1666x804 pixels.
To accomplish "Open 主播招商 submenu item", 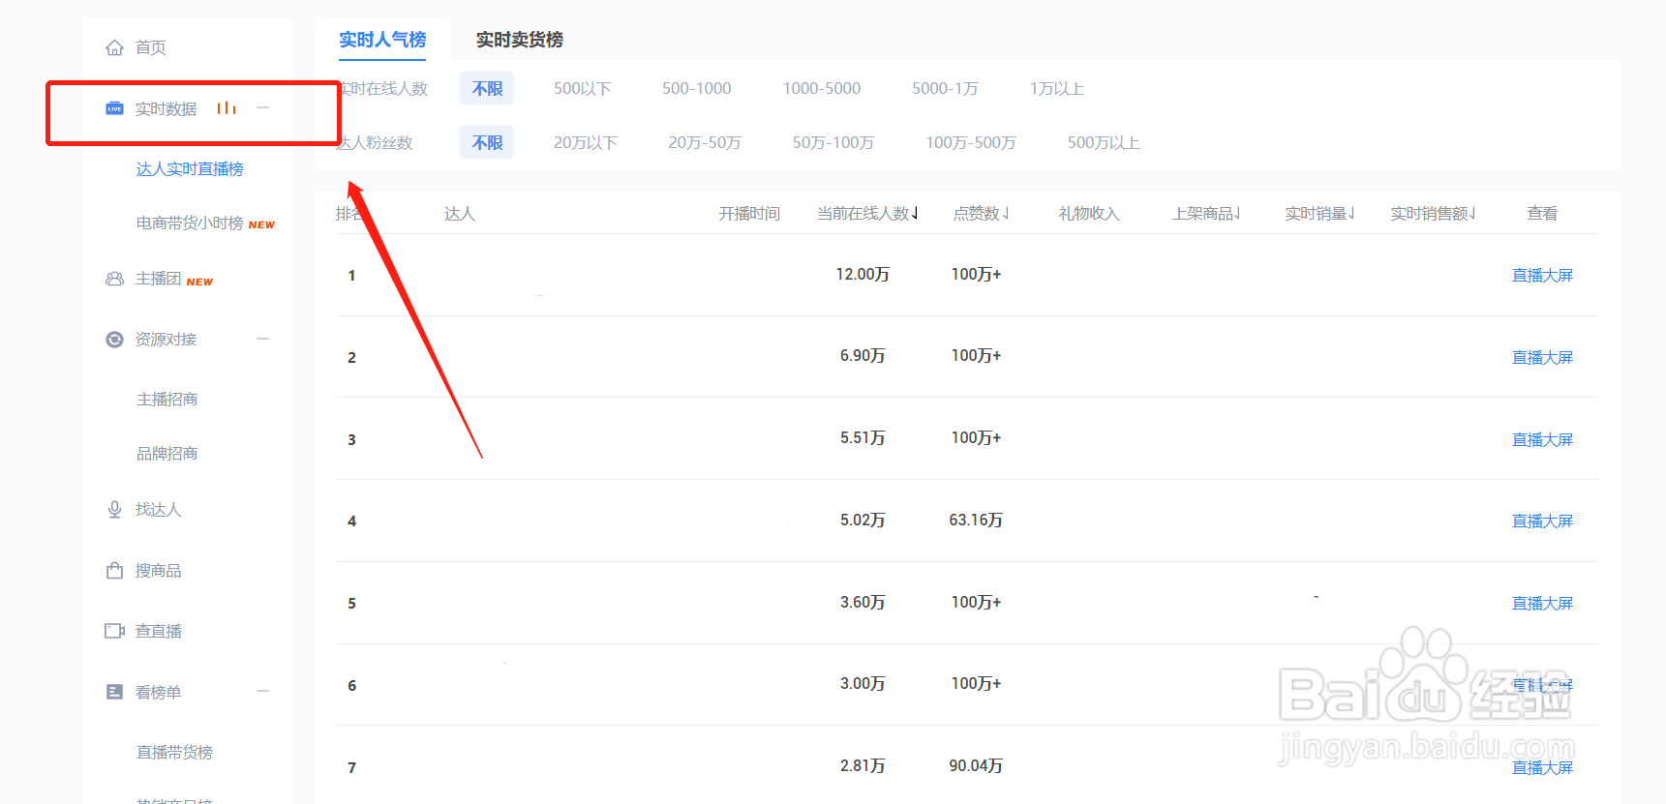I will pyautogui.click(x=167, y=400).
